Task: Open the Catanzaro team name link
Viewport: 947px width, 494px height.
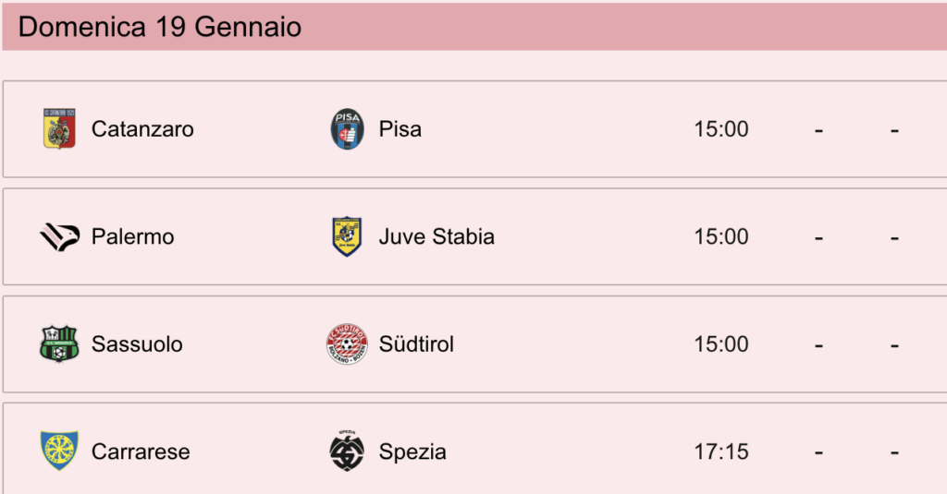Action: (x=142, y=129)
